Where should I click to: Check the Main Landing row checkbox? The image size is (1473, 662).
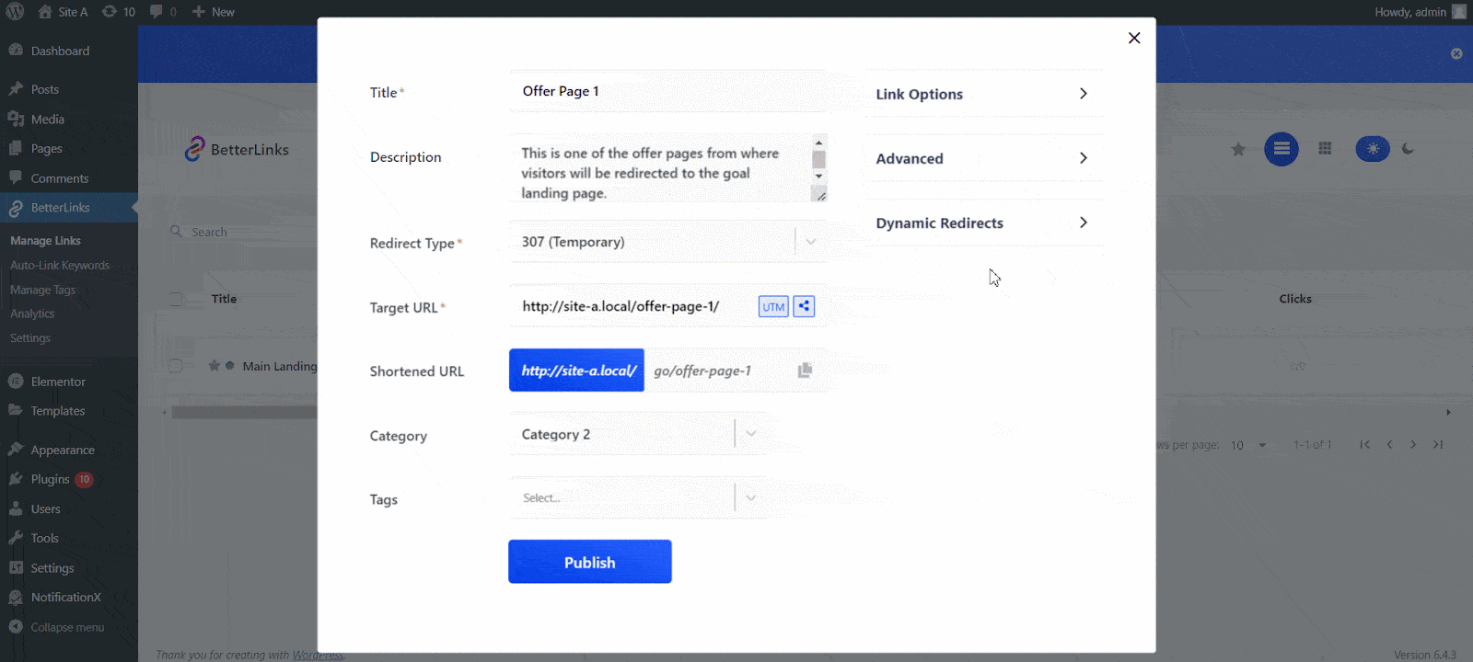pos(175,366)
